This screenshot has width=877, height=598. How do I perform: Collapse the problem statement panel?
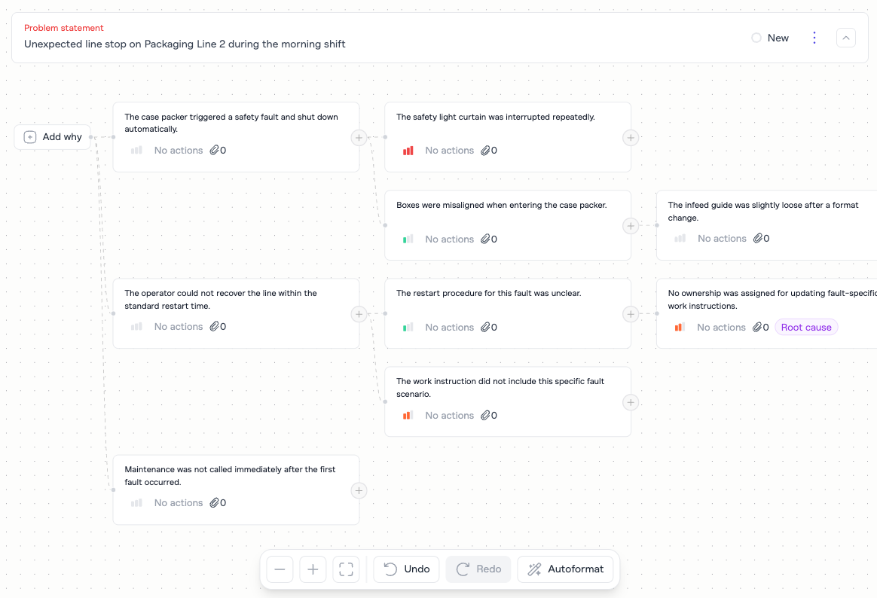[846, 38]
